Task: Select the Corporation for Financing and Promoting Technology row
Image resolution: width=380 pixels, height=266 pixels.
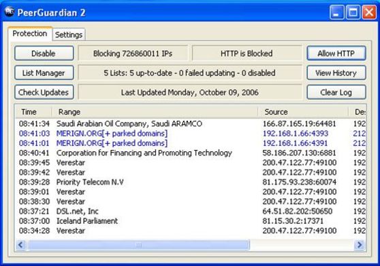Action: tap(191, 153)
